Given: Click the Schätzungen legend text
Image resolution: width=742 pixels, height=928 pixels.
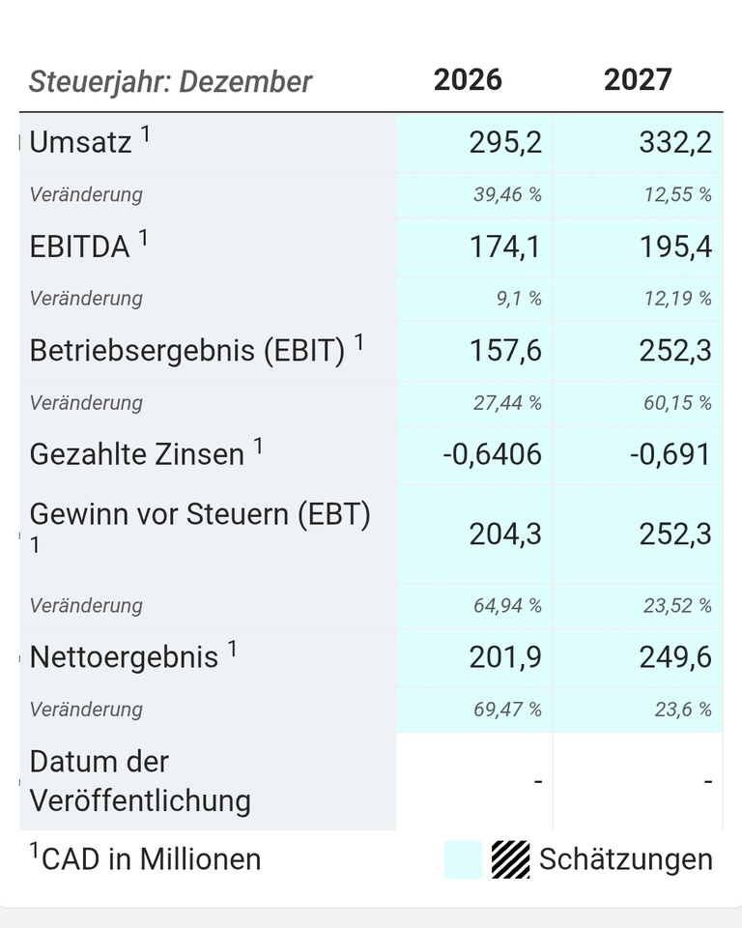Looking at the screenshot, I should click(x=626, y=859).
